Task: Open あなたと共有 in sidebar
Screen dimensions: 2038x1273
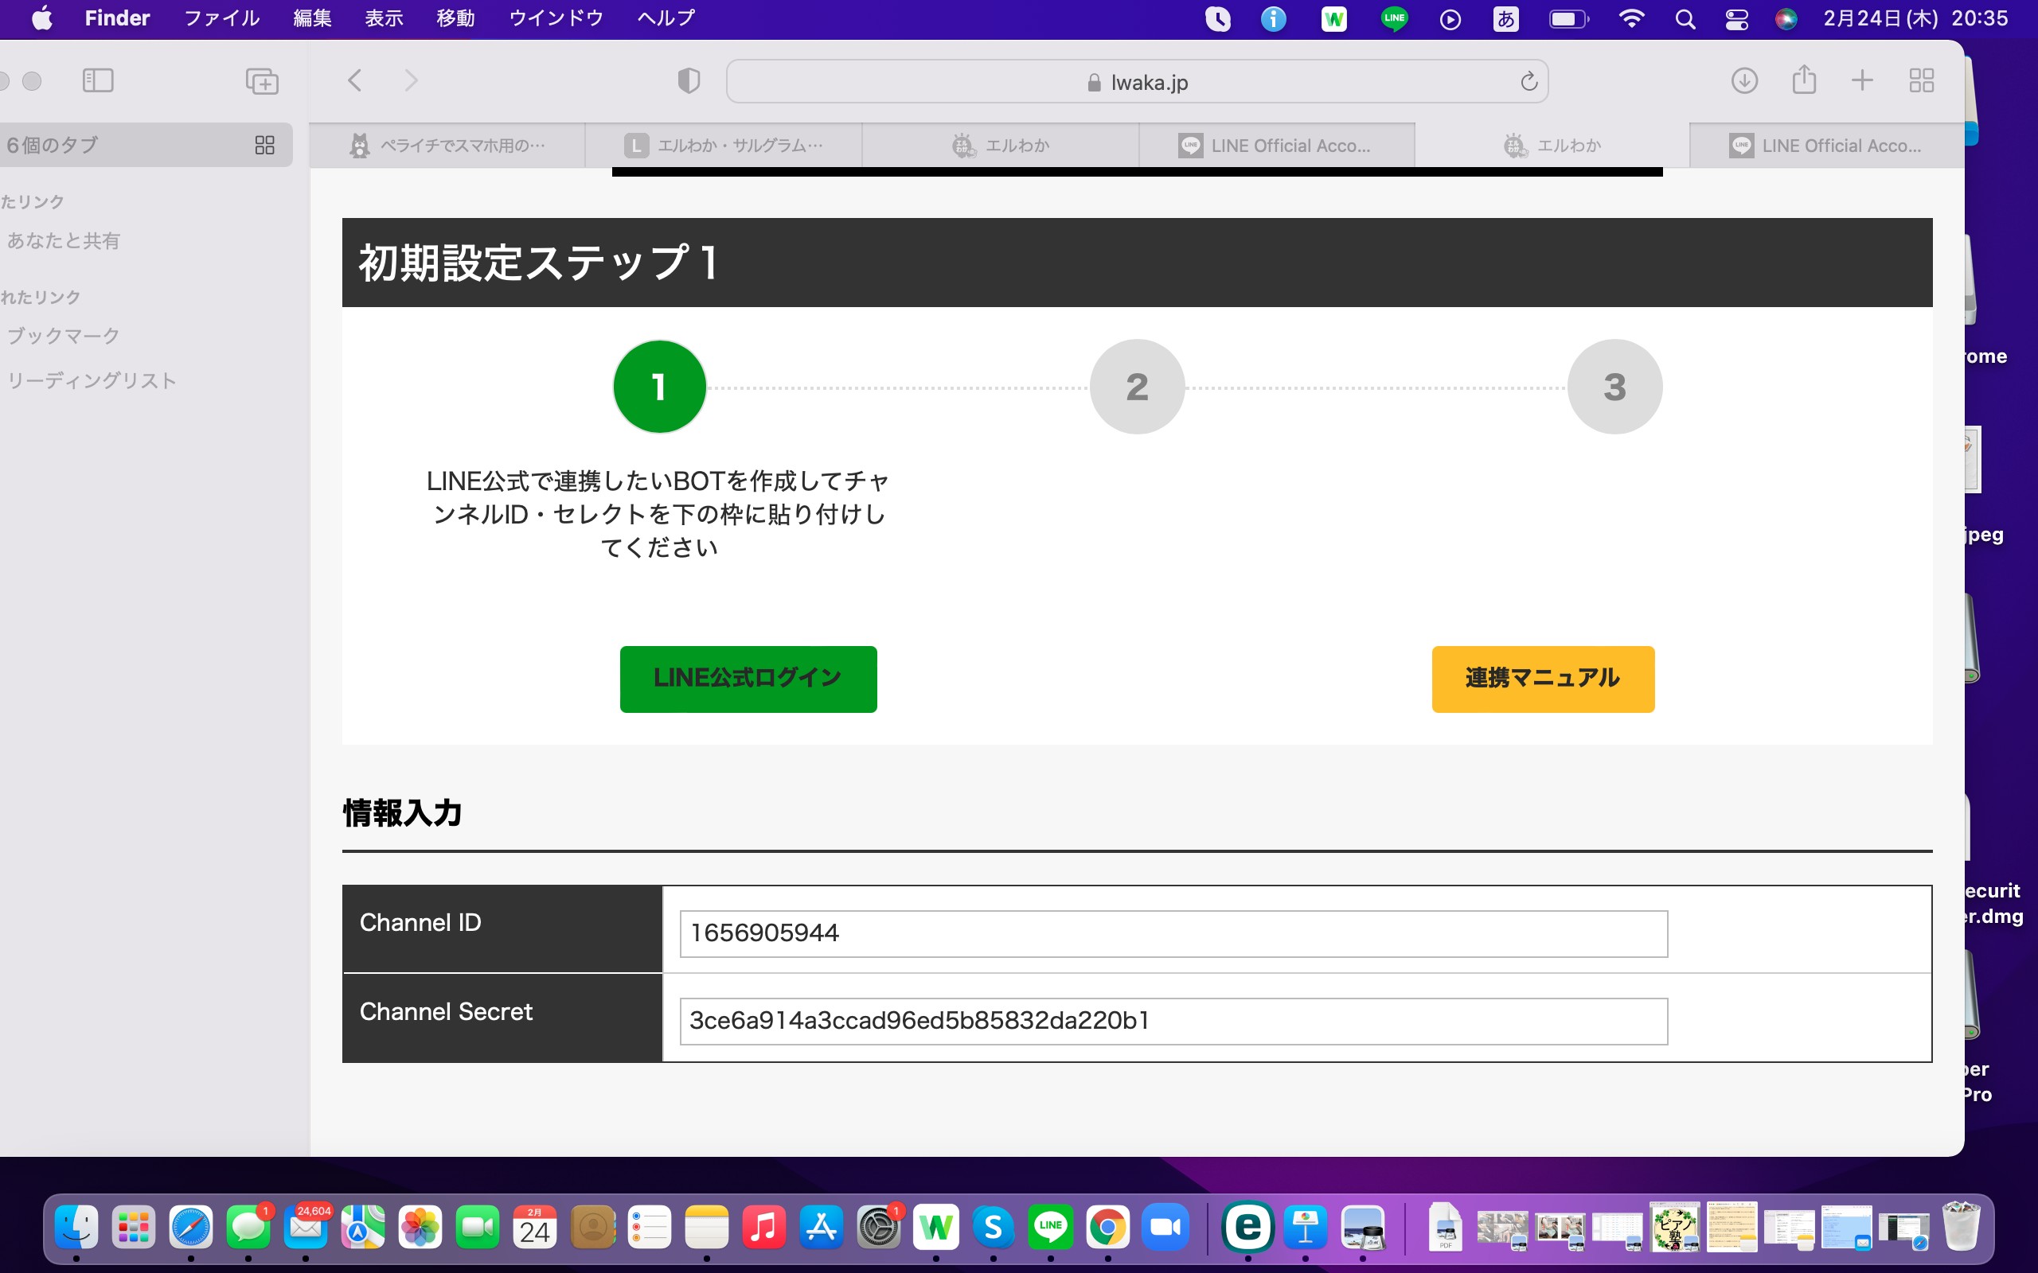Action: tap(63, 241)
